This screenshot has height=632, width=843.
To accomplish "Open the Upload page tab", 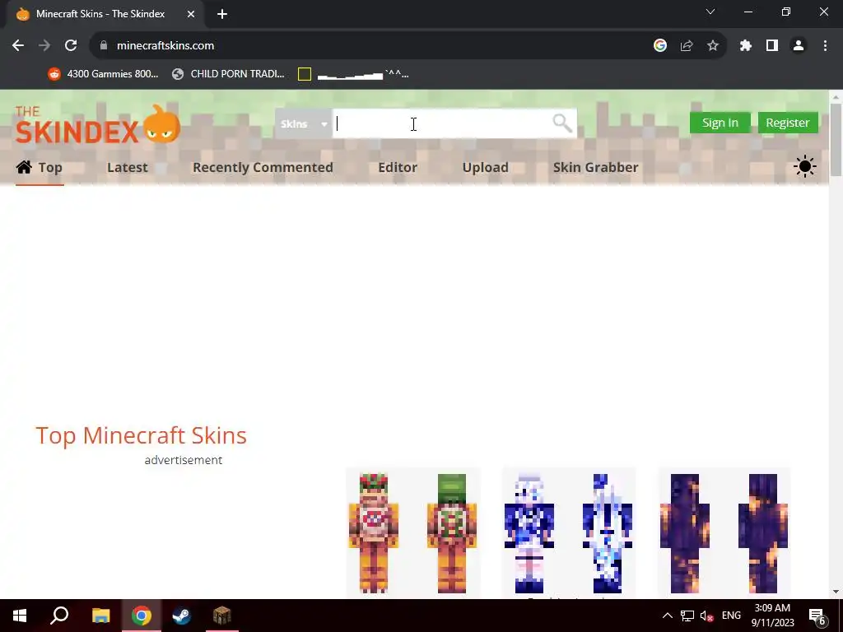I will (x=485, y=167).
